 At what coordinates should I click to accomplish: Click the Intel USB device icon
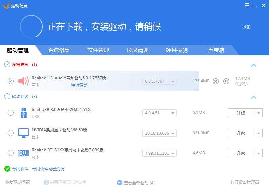pyautogui.click(x=24, y=113)
